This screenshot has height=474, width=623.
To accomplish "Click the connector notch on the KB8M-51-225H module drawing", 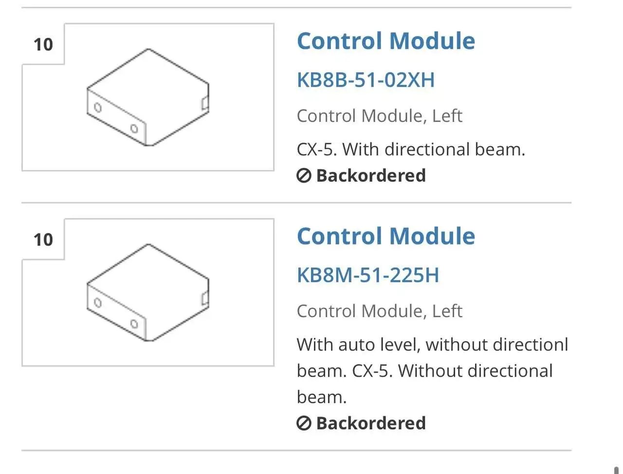I will [205, 298].
